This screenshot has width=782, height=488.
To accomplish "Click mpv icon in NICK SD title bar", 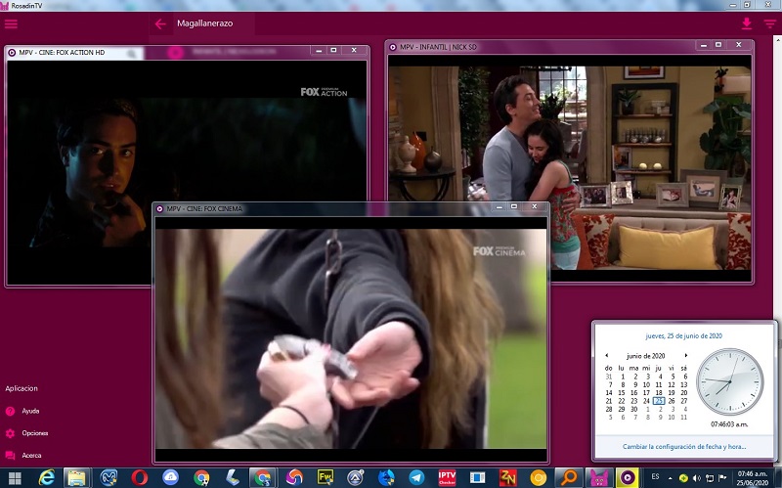I will 393,47.
